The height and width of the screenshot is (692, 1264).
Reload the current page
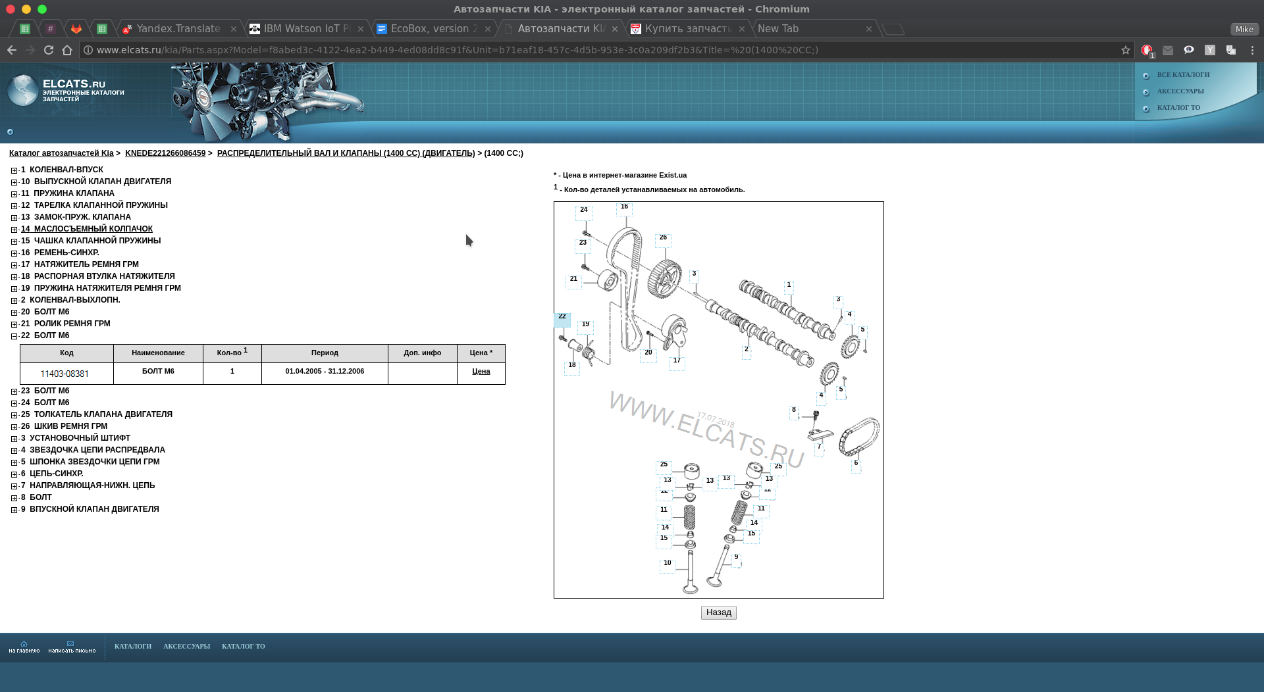[x=49, y=50]
